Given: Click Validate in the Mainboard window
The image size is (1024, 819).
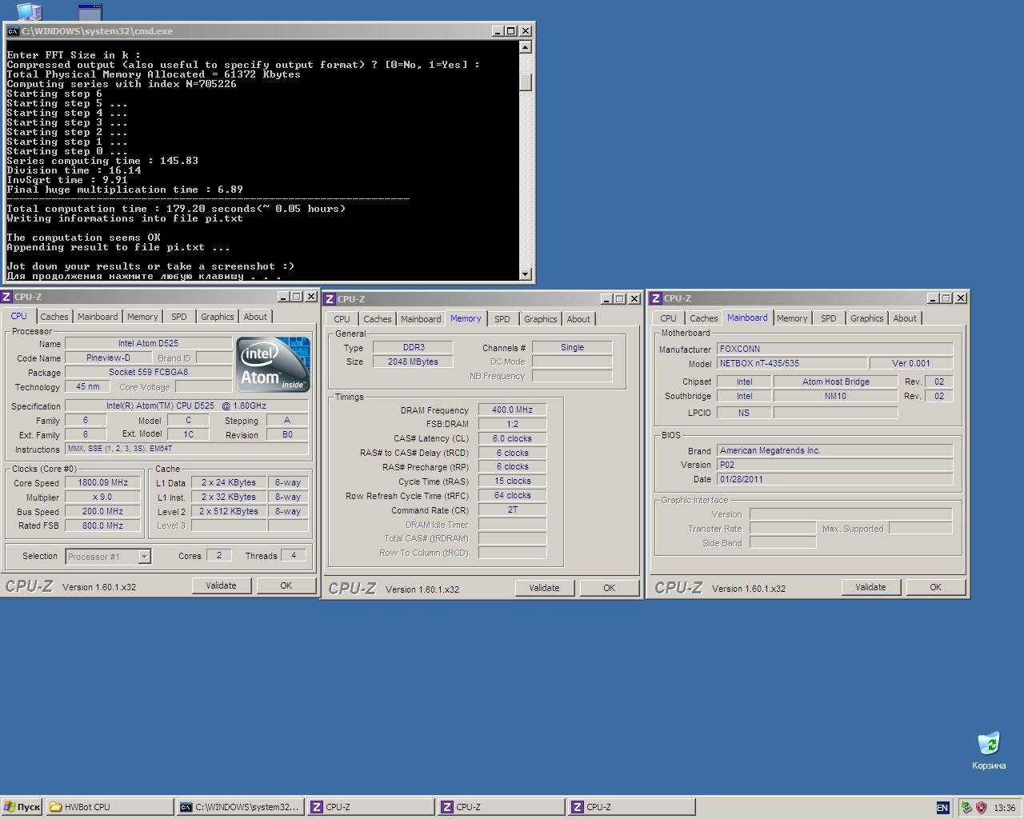Looking at the screenshot, I should pyautogui.click(x=870, y=587).
